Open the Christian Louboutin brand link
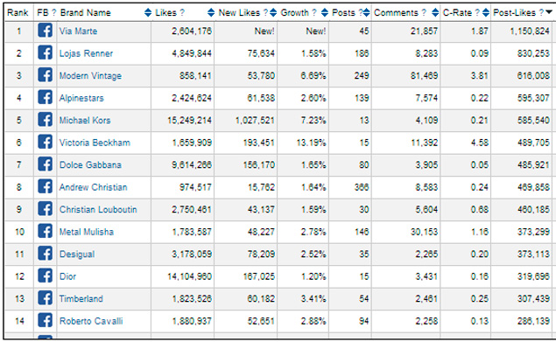Screen dimensions: 556x342 click(98, 209)
